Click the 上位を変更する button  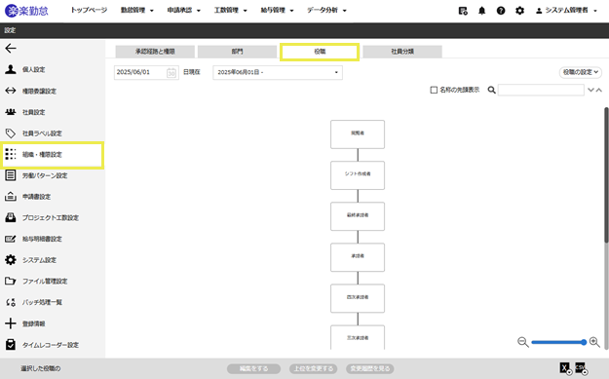[313, 368]
